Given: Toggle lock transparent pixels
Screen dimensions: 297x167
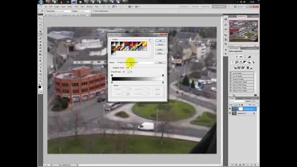Looking at the screenshot, I should (x=234, y=105).
